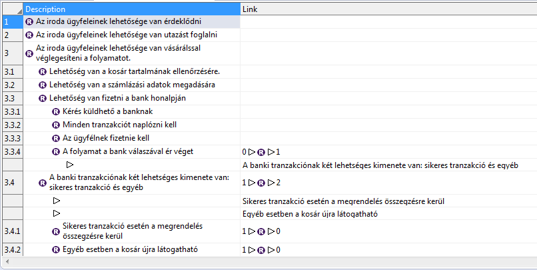Click the requirement icon beside 'Kérés küldhető a banknak'
This screenshot has height=270, width=537.
pos(56,112)
